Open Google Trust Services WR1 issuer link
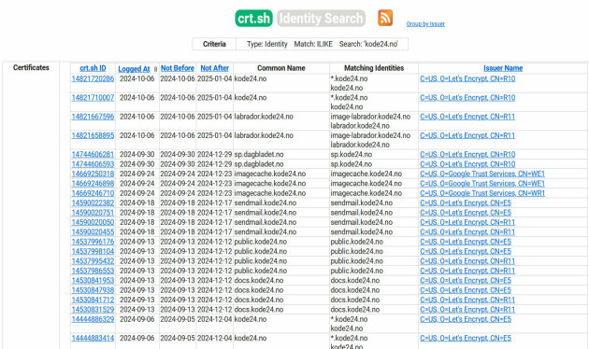 tap(482, 193)
